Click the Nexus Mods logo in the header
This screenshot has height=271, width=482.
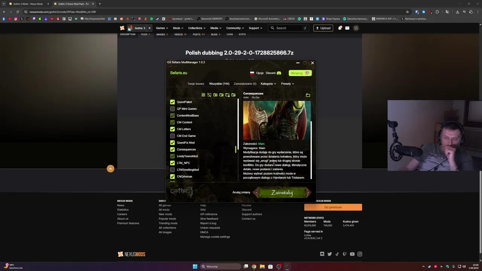pyautogui.click(x=122, y=28)
